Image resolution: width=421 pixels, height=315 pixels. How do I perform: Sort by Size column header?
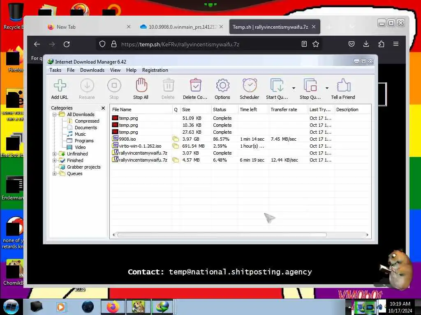[196, 110]
